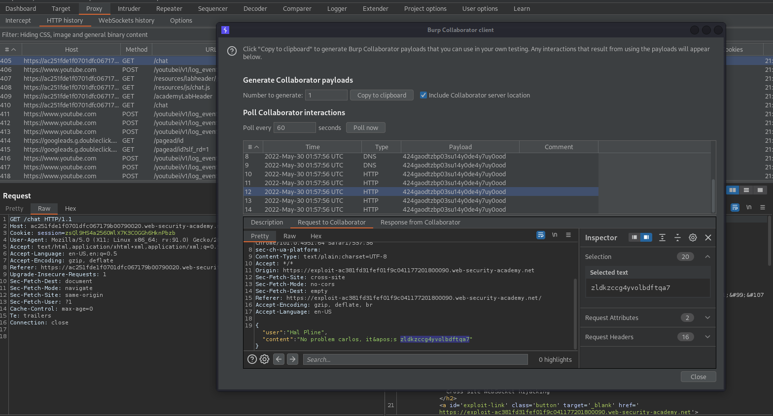Click Poll now button
Image resolution: width=773 pixels, height=416 pixels.
pyautogui.click(x=366, y=128)
